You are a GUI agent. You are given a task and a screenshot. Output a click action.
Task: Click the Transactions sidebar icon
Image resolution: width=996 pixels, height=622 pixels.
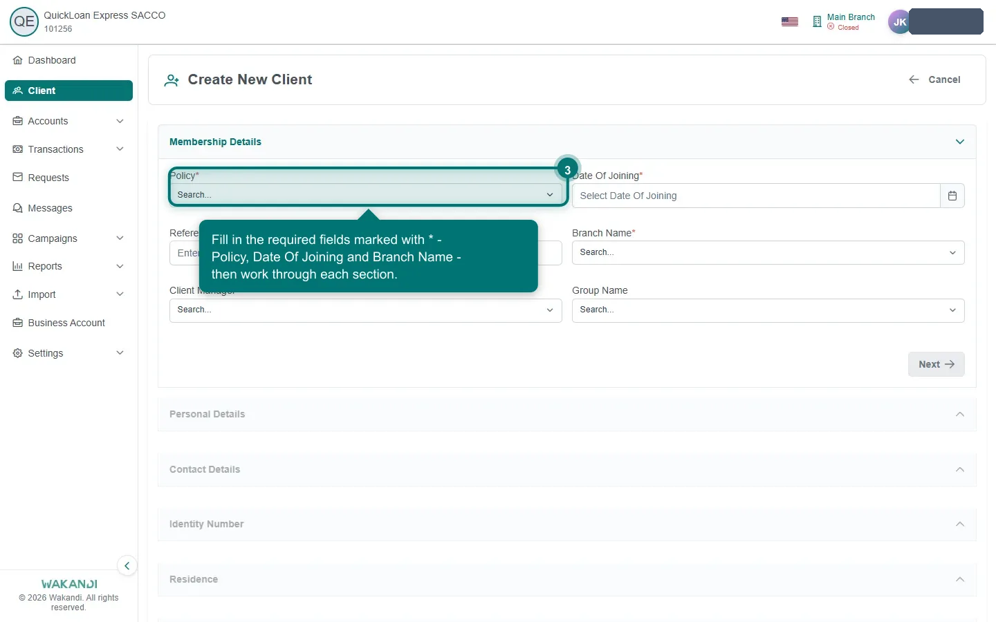(18, 149)
